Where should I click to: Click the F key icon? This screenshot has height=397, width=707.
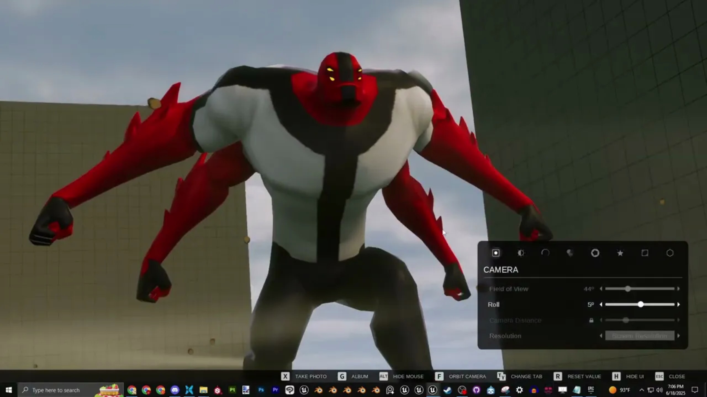(439, 377)
